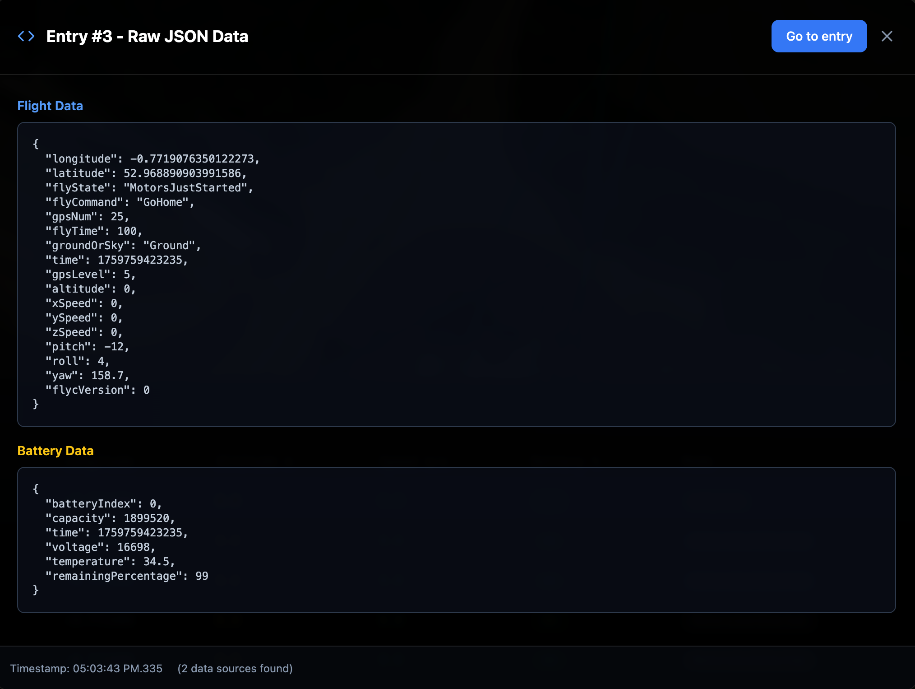Click the "flyCommand": "GoHome" line

120,202
